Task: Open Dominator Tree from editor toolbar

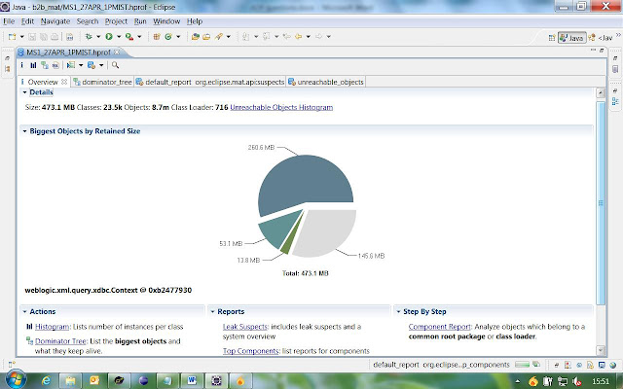Action: coord(45,65)
